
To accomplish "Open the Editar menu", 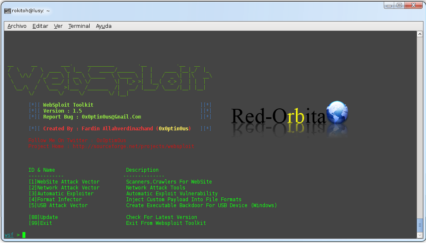I will click(40, 26).
